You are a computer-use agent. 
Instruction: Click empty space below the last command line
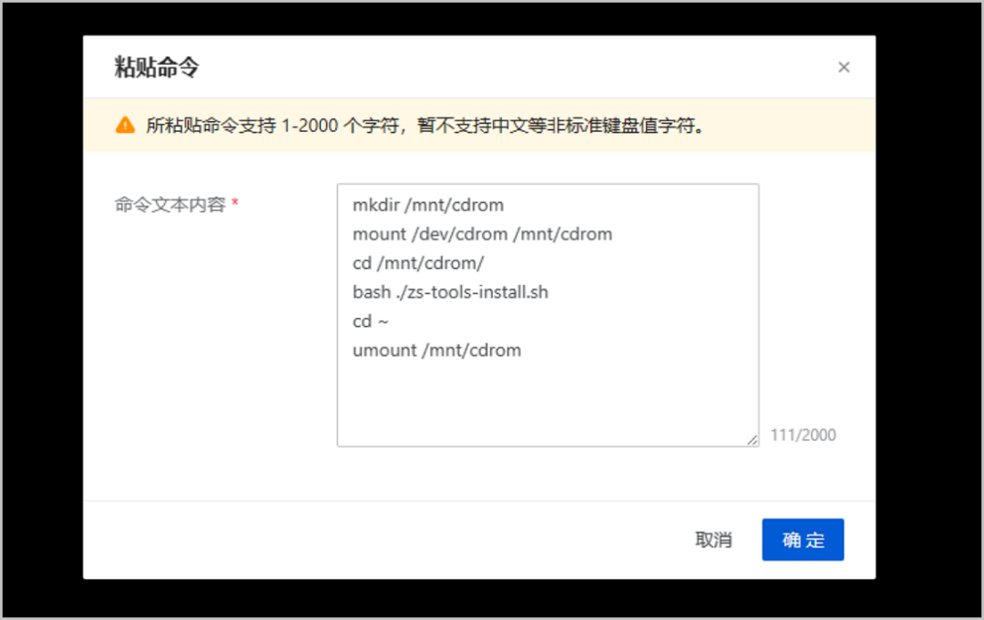tap(547, 401)
